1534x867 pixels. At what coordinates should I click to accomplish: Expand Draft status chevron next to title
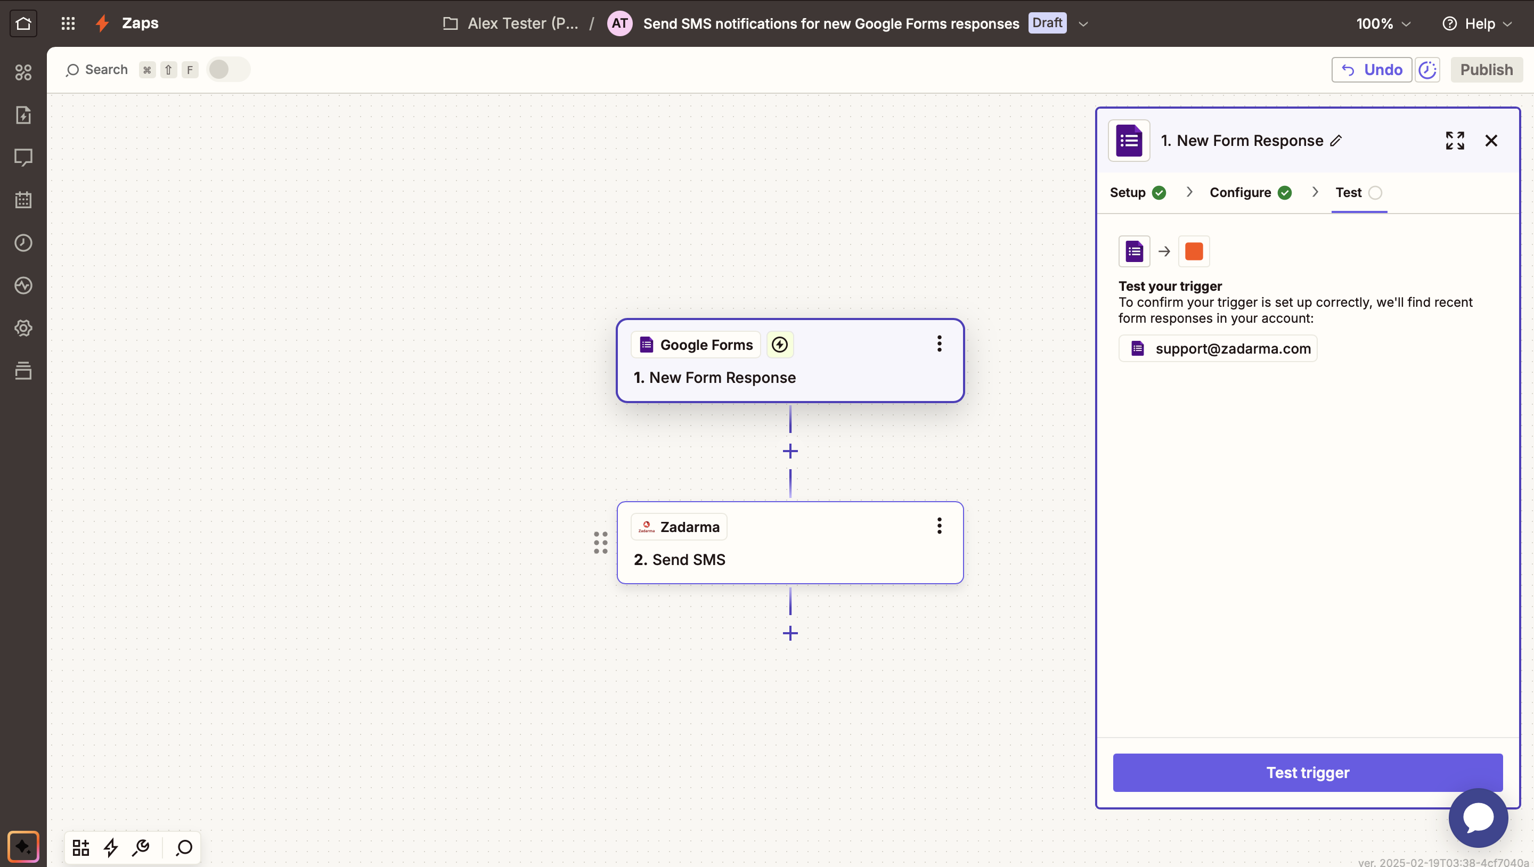point(1083,24)
